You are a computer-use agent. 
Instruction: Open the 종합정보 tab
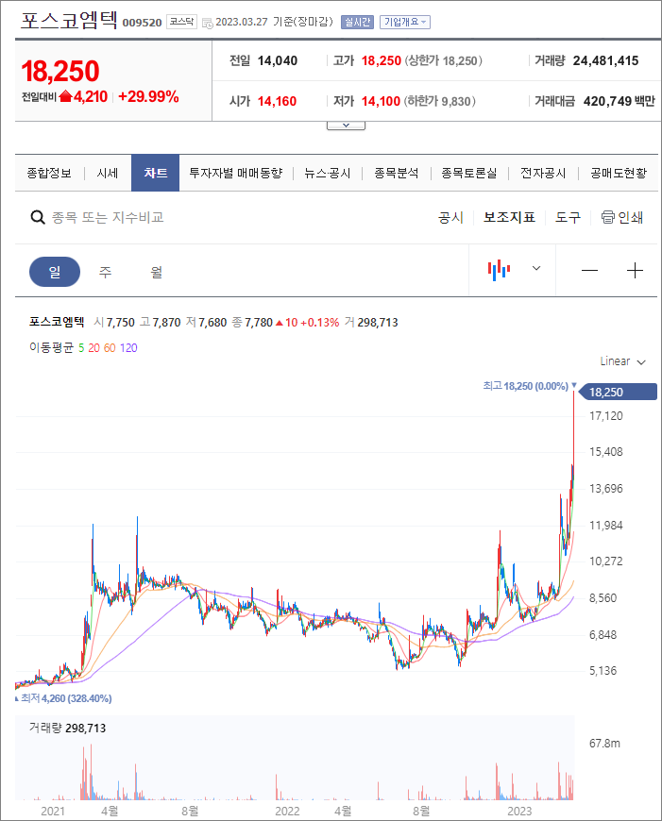tap(49, 173)
